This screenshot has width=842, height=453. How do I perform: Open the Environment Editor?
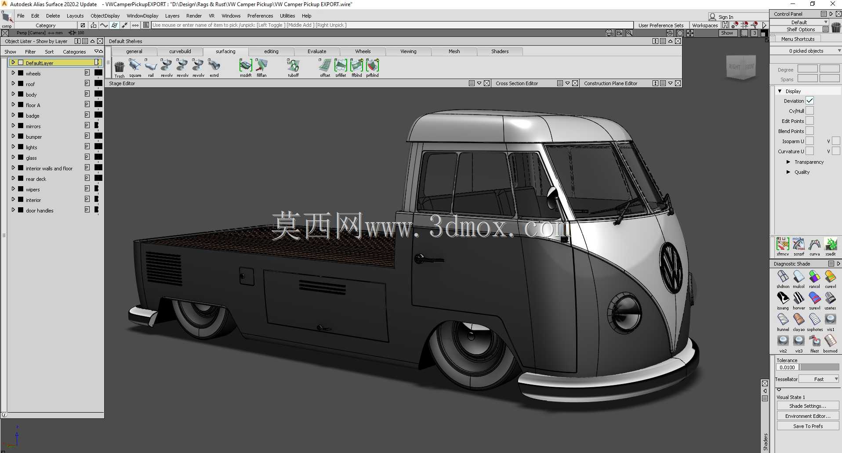pos(808,416)
